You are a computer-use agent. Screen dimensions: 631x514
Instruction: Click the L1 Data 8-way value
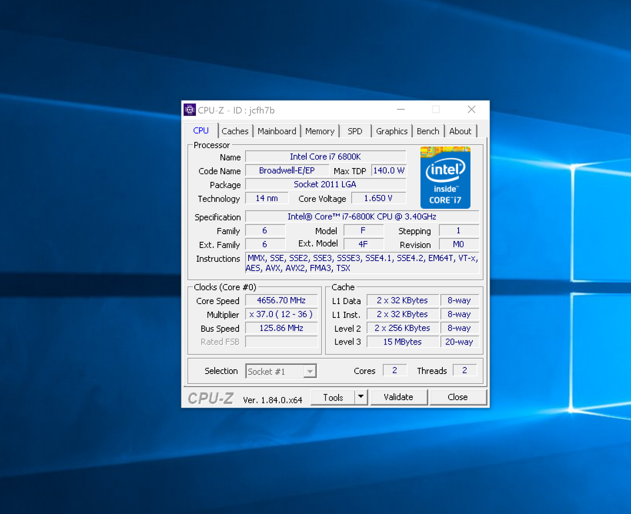459,300
